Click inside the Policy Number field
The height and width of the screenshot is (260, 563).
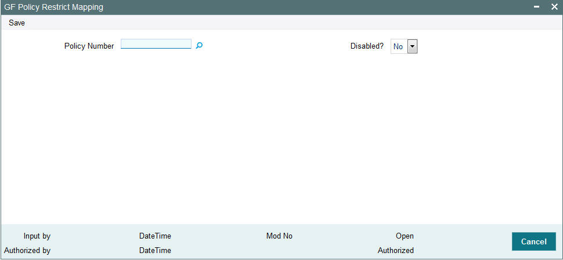point(156,43)
